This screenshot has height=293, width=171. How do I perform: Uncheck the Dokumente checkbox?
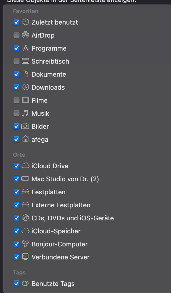pyautogui.click(x=16, y=74)
